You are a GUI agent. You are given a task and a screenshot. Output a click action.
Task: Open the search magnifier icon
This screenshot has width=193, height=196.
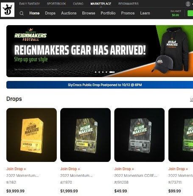22,13
